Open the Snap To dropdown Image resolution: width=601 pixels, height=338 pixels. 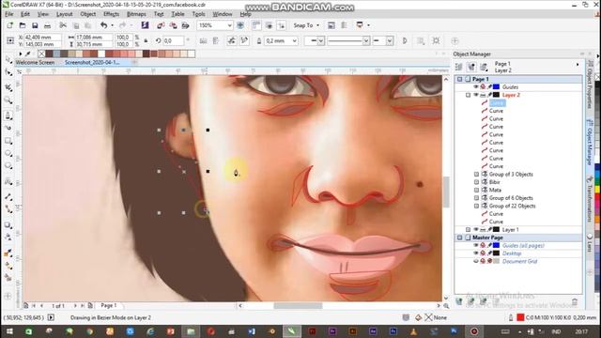point(306,25)
